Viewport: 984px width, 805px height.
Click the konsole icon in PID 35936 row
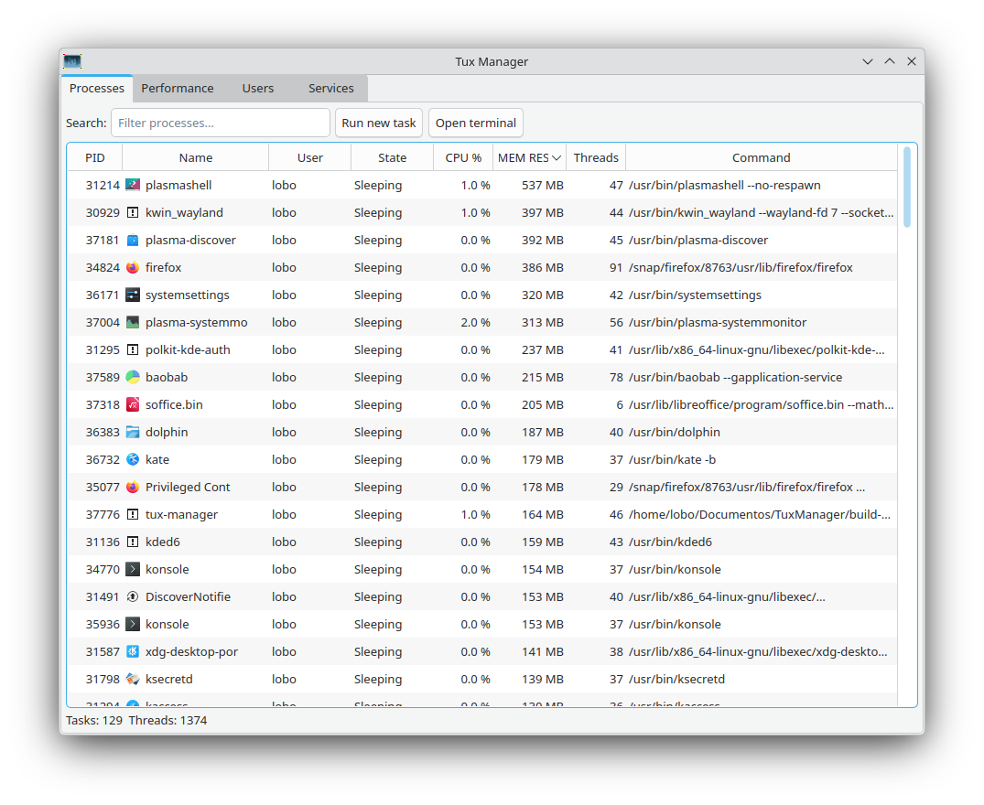tap(133, 625)
